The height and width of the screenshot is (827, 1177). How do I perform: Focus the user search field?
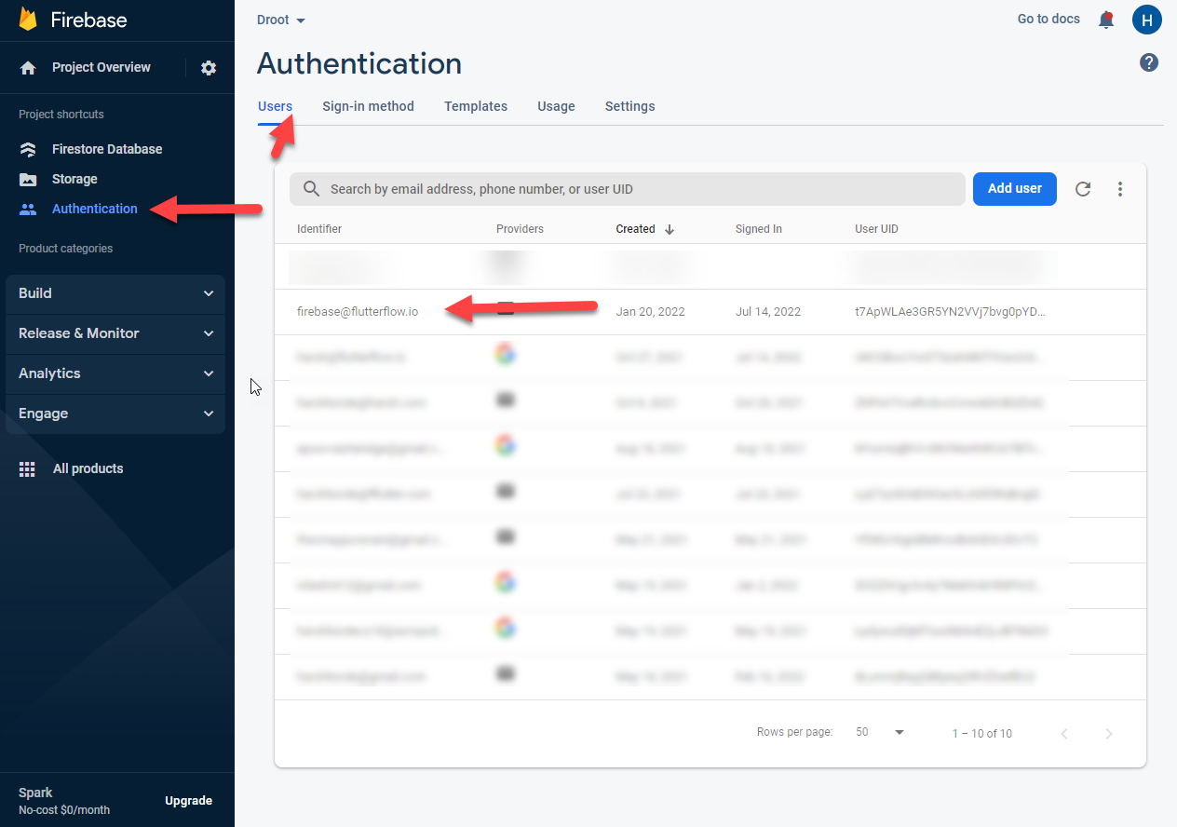click(x=628, y=189)
